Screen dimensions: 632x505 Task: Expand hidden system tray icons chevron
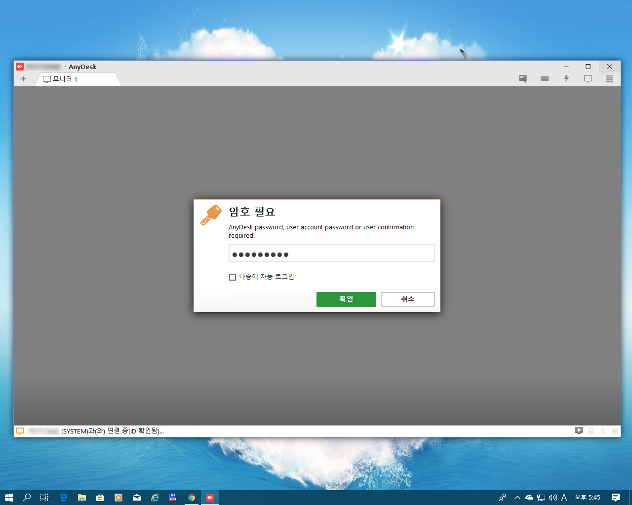point(517,498)
